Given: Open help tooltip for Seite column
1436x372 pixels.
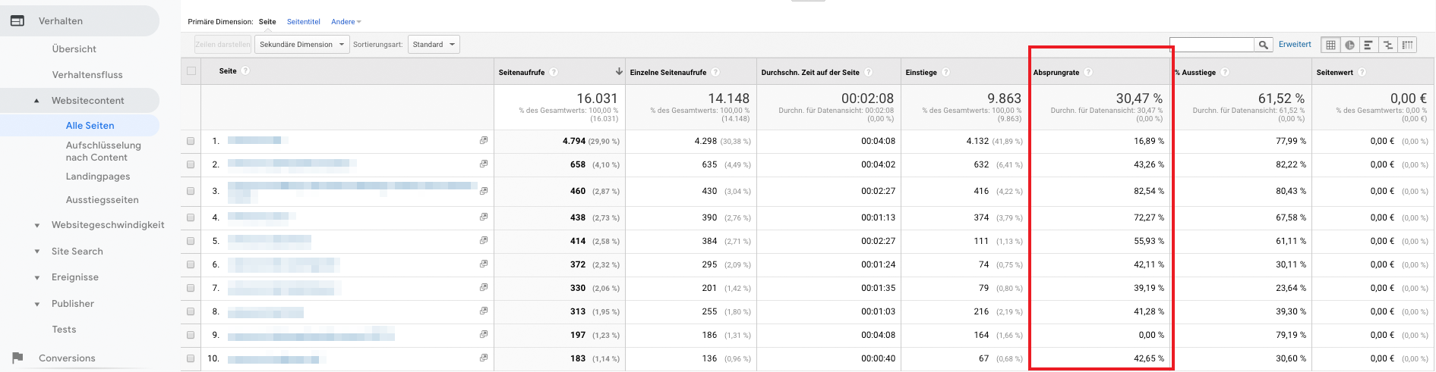Looking at the screenshot, I should click(246, 70).
